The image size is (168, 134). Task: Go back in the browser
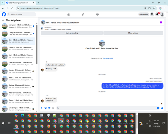(x=3, y=8)
